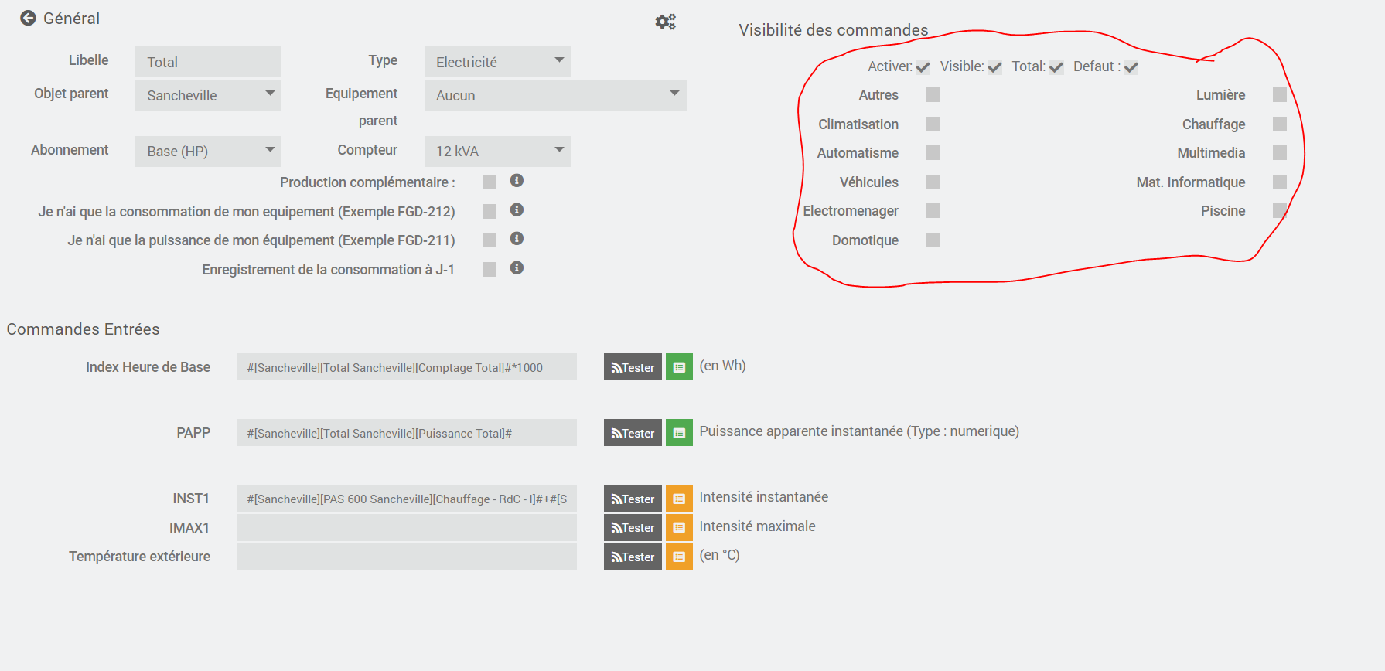Test the Index Heure de Base command
Screen dimensions: 1385x671
(x=633, y=367)
